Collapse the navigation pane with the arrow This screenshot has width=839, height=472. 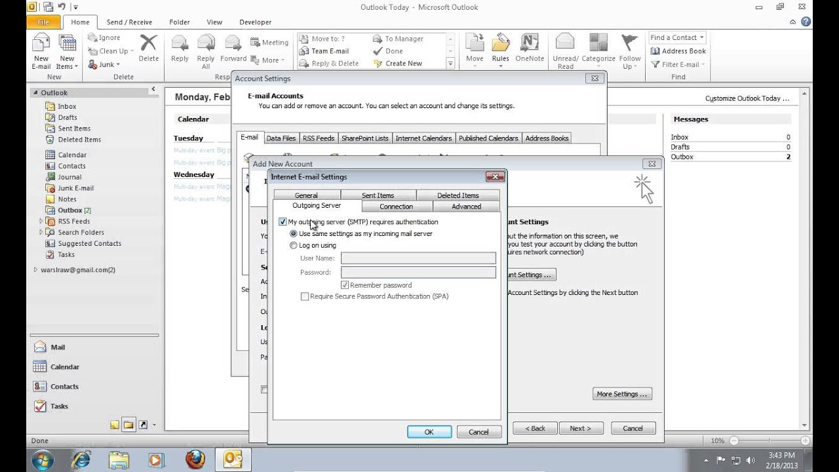click(x=153, y=89)
